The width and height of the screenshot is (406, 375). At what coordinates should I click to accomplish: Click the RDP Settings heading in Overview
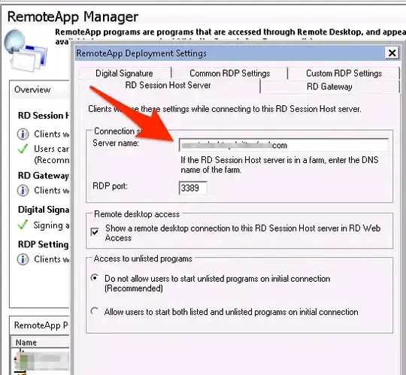click(44, 244)
